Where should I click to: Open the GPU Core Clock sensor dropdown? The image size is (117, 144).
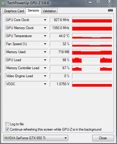coord(45,20)
